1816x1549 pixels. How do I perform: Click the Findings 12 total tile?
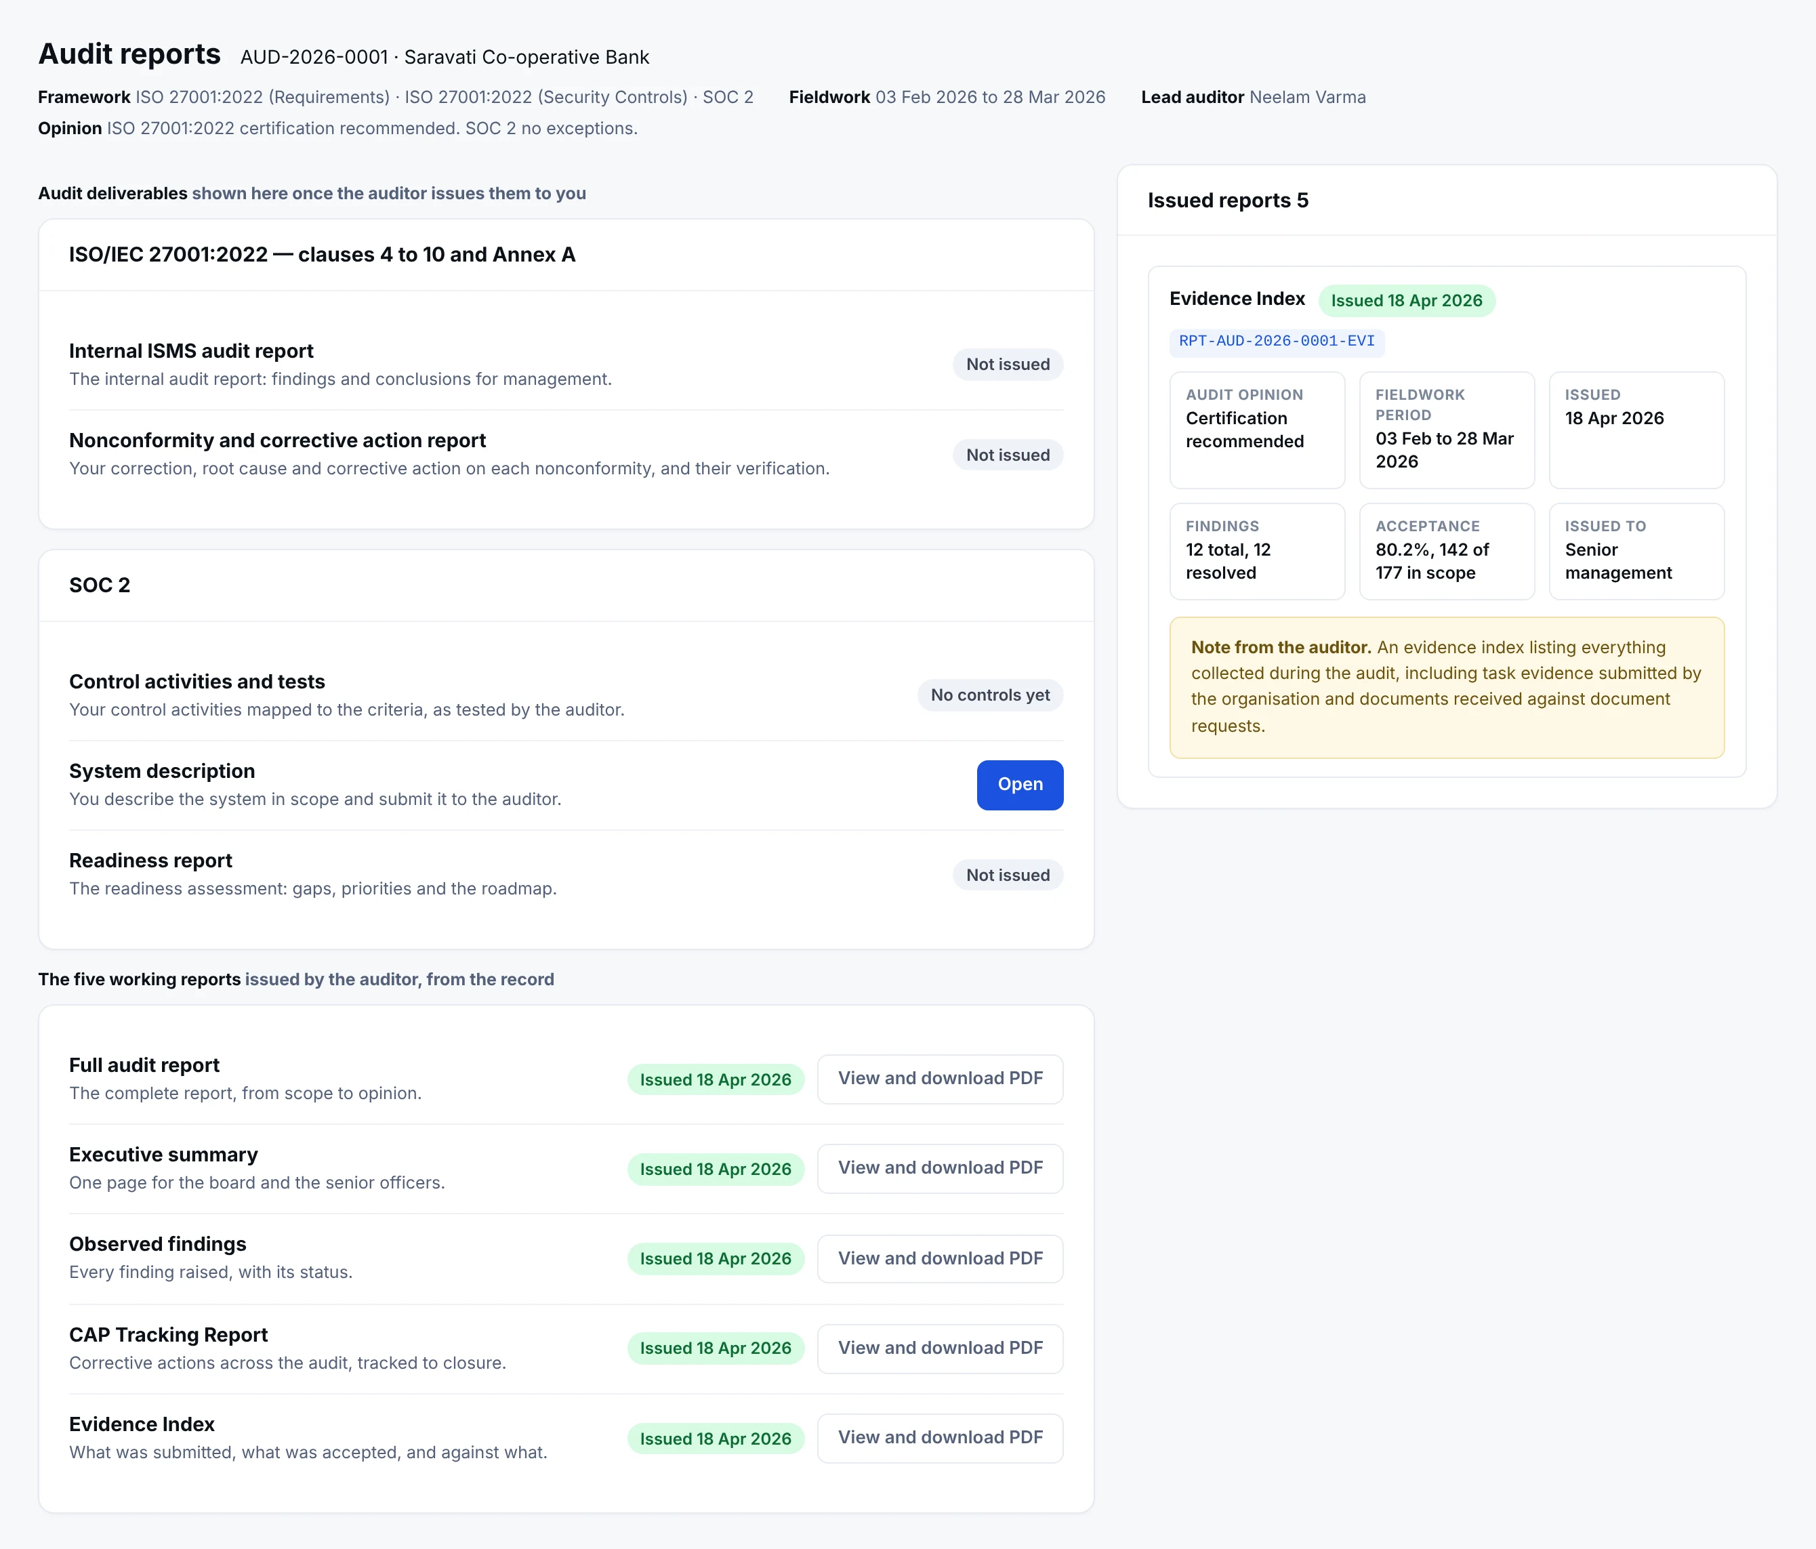pos(1257,552)
